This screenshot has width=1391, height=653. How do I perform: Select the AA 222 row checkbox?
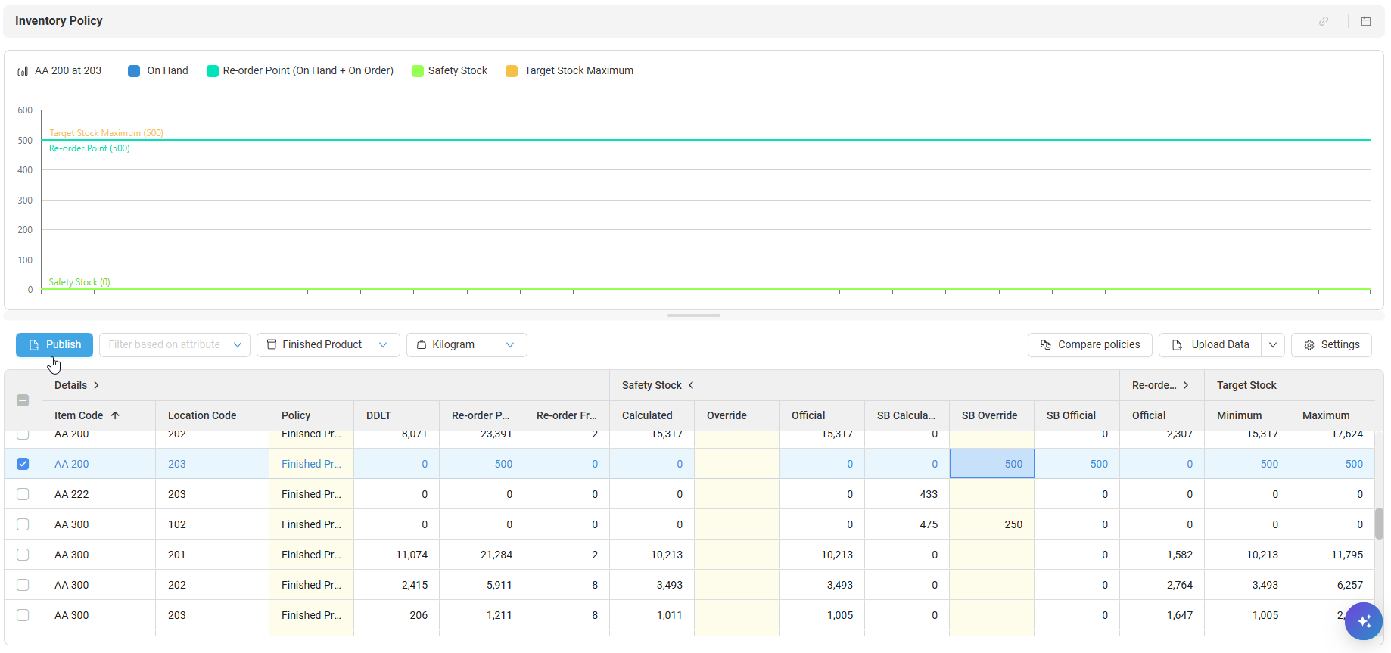coord(23,494)
